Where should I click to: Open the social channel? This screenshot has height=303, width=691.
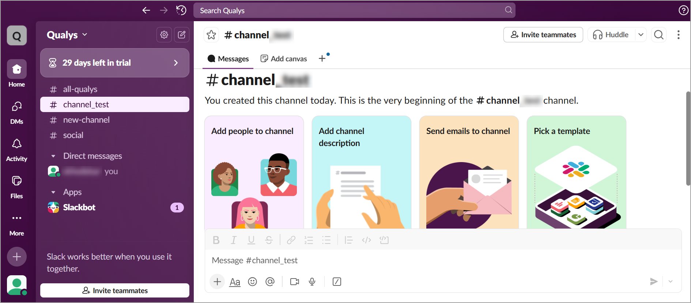coord(115,135)
